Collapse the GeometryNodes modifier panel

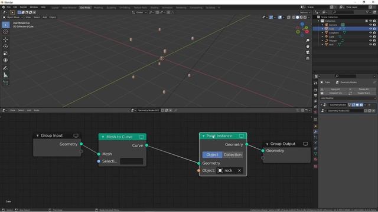click(321, 105)
